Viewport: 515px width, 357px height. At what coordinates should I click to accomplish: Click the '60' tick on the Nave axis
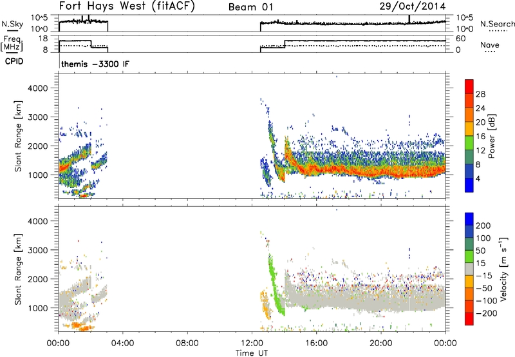tap(461, 39)
